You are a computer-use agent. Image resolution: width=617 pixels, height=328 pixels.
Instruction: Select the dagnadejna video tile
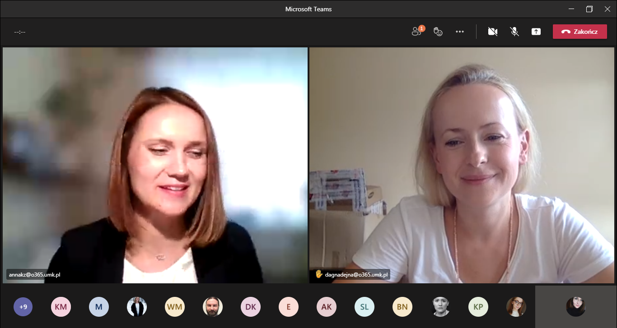point(462,165)
